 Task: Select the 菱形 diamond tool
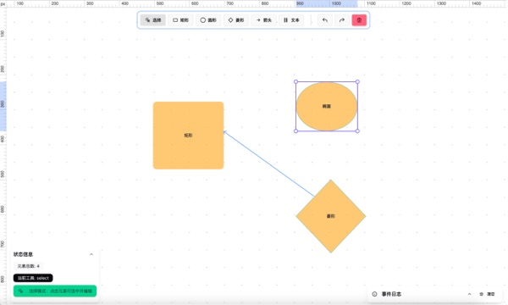click(x=236, y=20)
